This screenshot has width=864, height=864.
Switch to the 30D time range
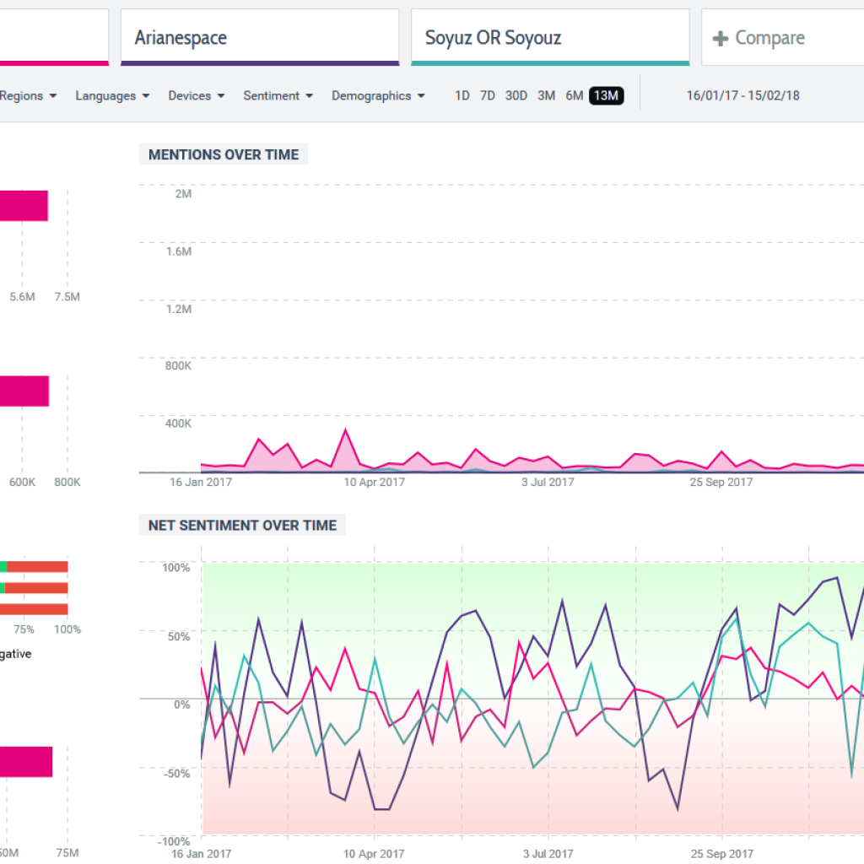(516, 96)
